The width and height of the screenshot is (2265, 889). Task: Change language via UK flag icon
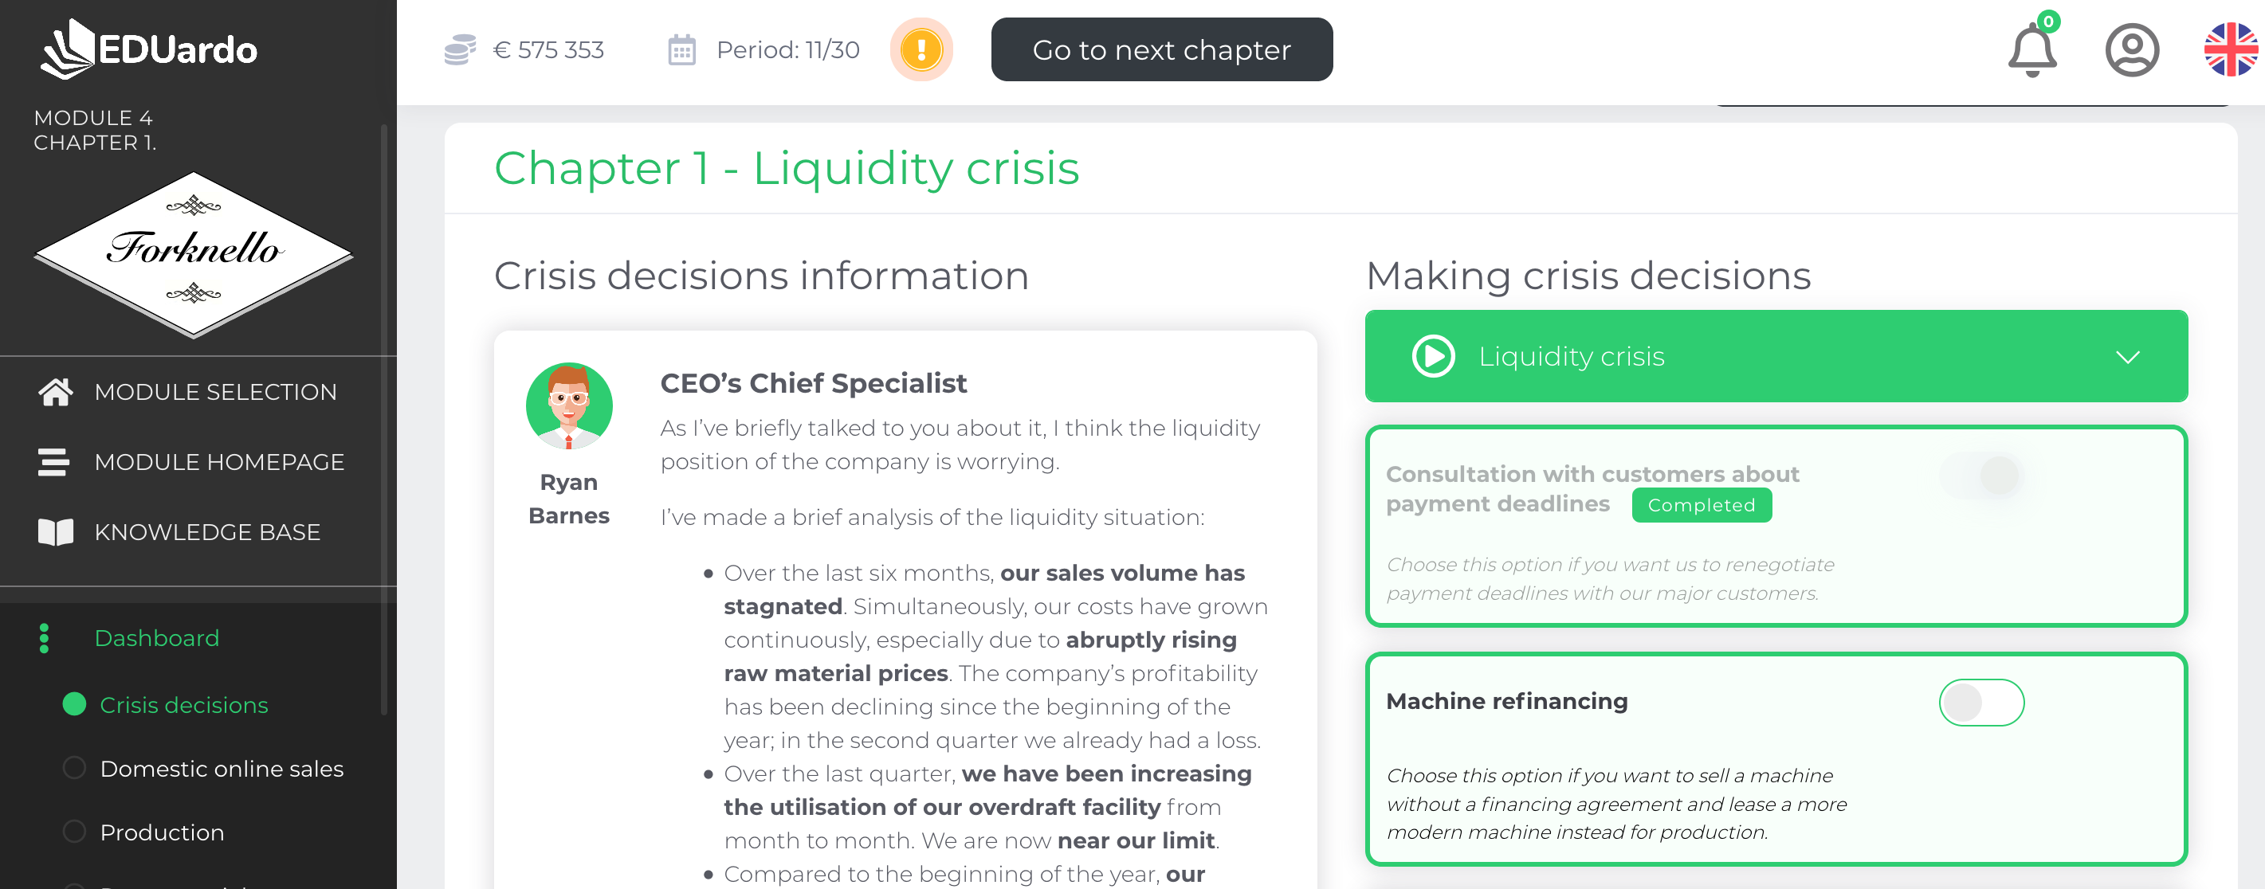[2231, 50]
